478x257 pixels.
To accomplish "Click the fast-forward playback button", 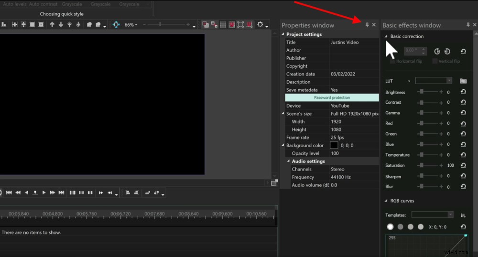I will point(53,193).
